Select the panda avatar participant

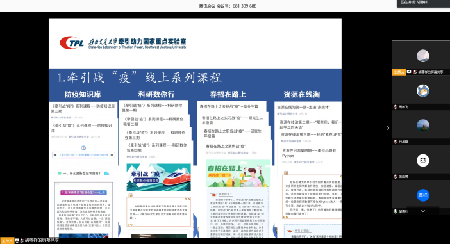point(422,160)
